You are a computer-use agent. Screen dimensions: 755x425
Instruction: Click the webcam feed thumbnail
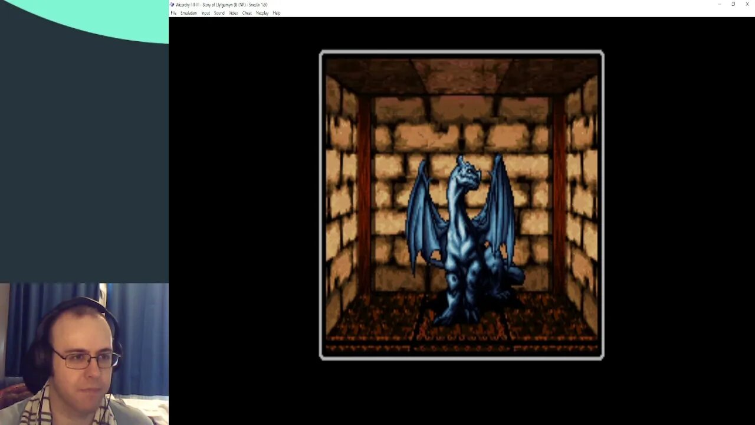coord(84,354)
